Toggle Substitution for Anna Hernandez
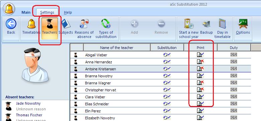 point(167,62)
